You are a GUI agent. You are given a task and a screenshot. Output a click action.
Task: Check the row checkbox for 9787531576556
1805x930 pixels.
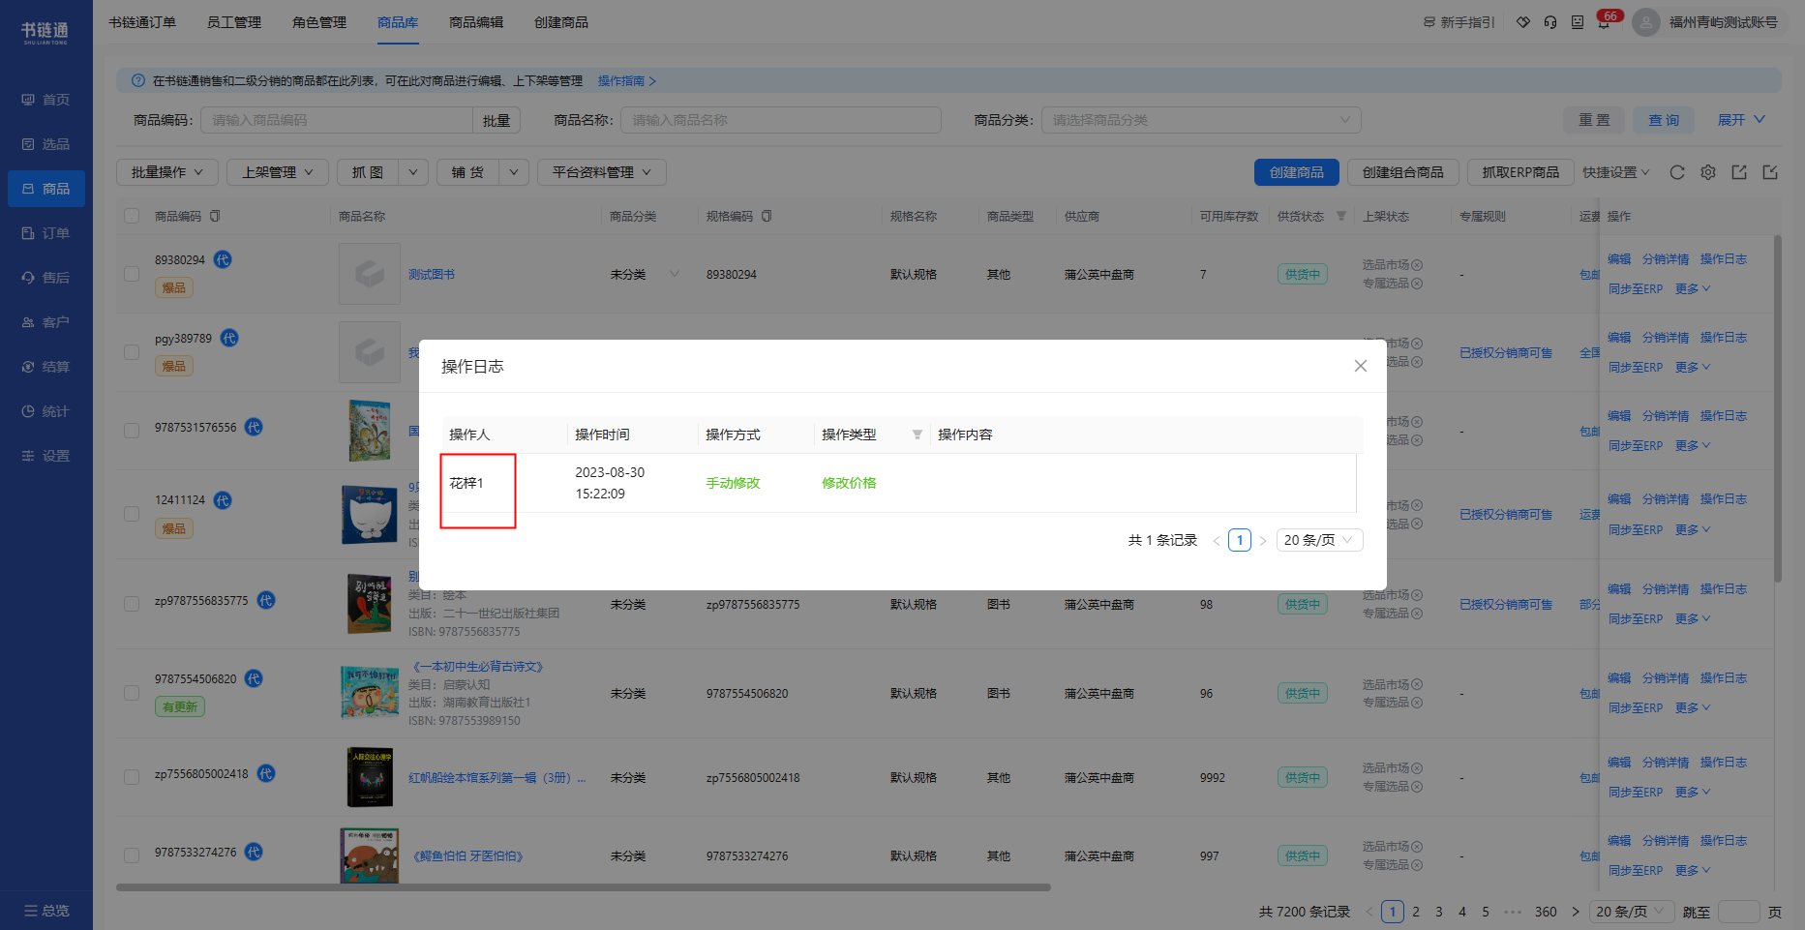[132, 431]
